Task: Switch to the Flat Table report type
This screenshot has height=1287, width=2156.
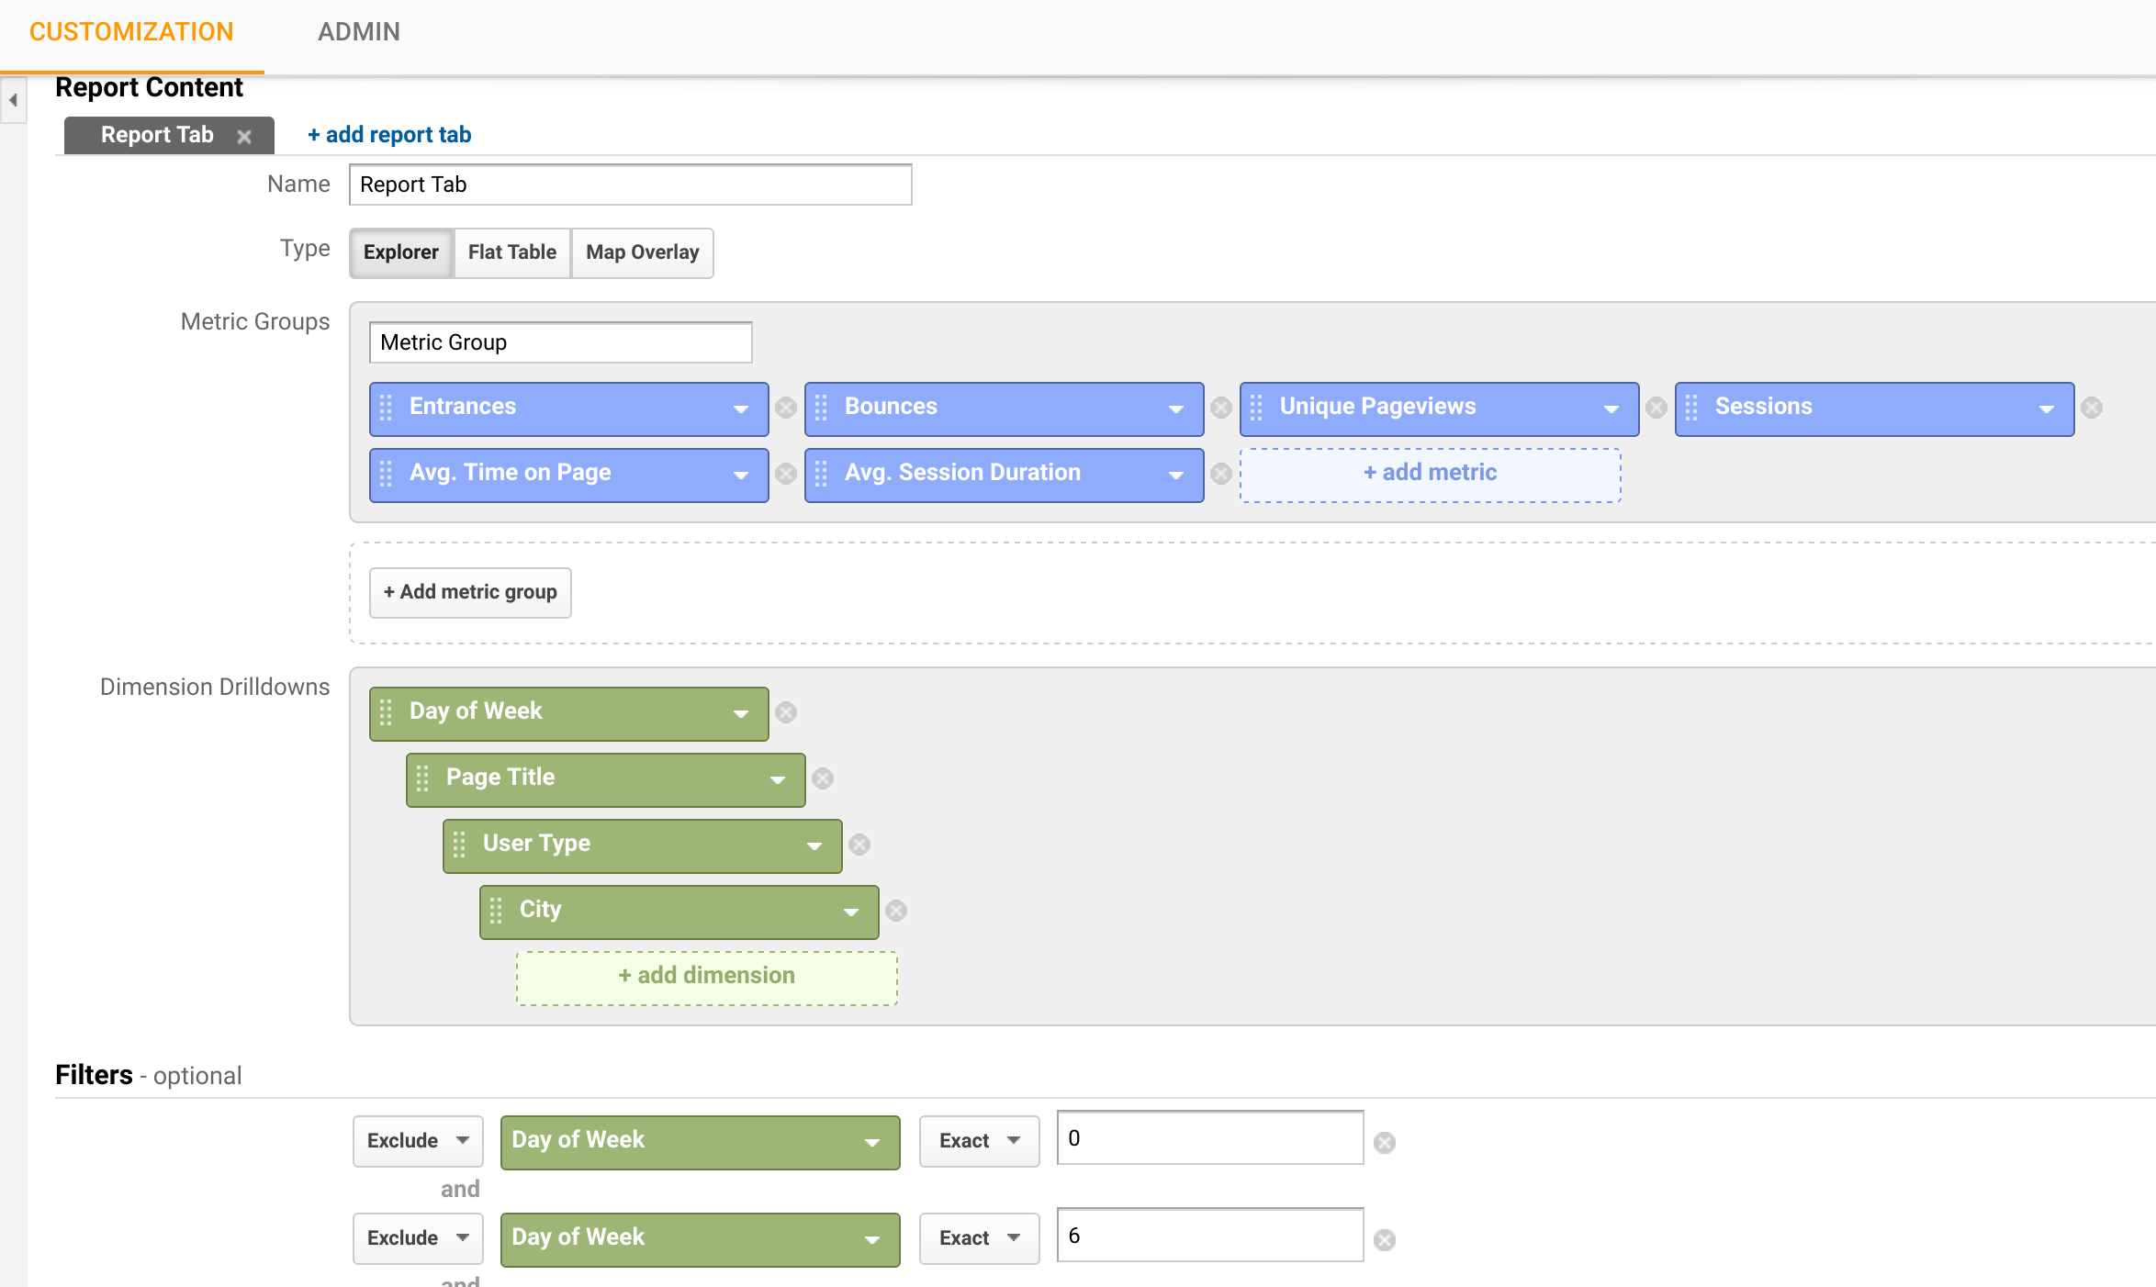Action: click(x=511, y=252)
